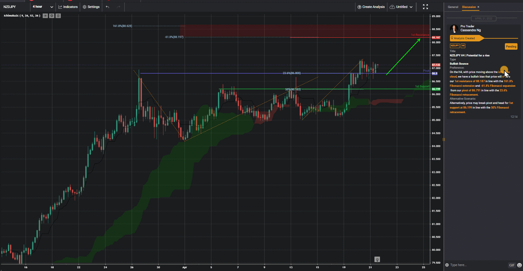Open the Indicators menu
This screenshot has height=271, width=523.
pyautogui.click(x=68, y=7)
